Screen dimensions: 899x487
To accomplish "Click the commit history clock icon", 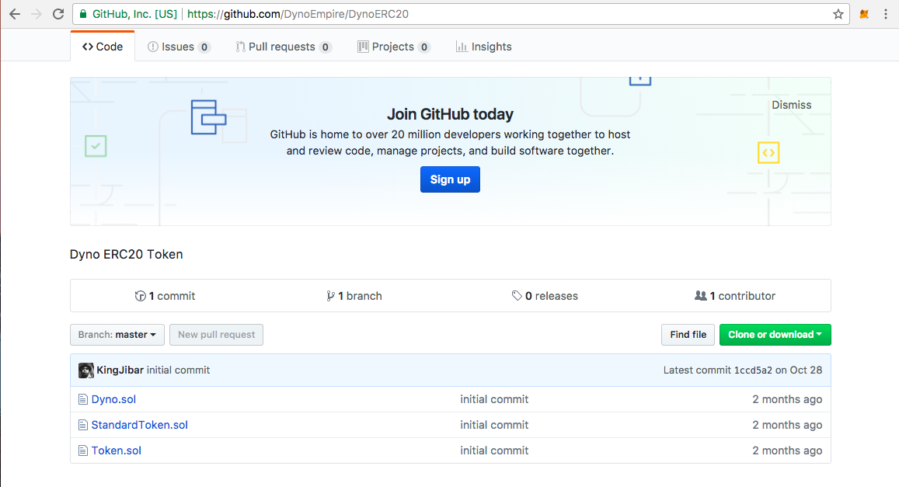I will click(140, 296).
